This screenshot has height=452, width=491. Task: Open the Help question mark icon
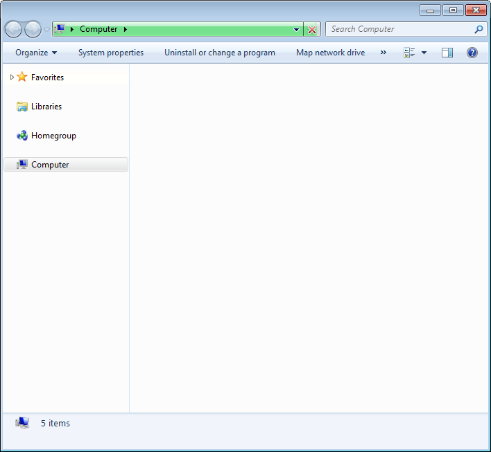[x=472, y=53]
